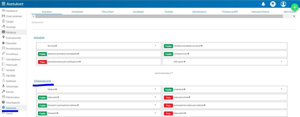The image size is (300, 117).
Task: Click the tab bar scroll-left arrow
Action: tap(33, 16)
